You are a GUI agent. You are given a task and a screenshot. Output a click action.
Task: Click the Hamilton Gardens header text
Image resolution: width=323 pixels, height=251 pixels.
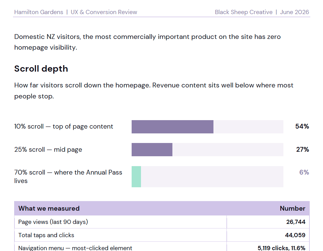coord(39,12)
